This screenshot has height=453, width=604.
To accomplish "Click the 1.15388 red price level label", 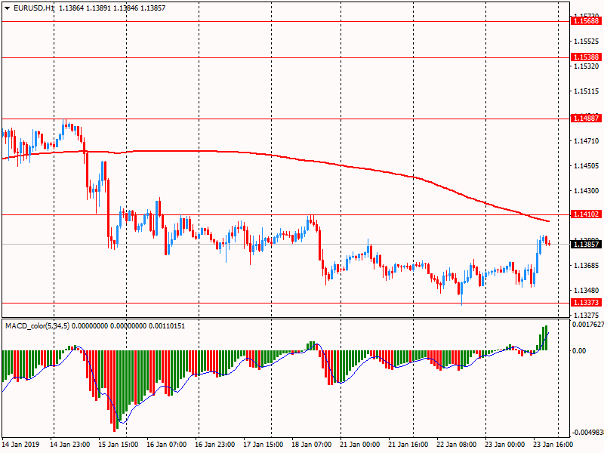I will [586, 57].
